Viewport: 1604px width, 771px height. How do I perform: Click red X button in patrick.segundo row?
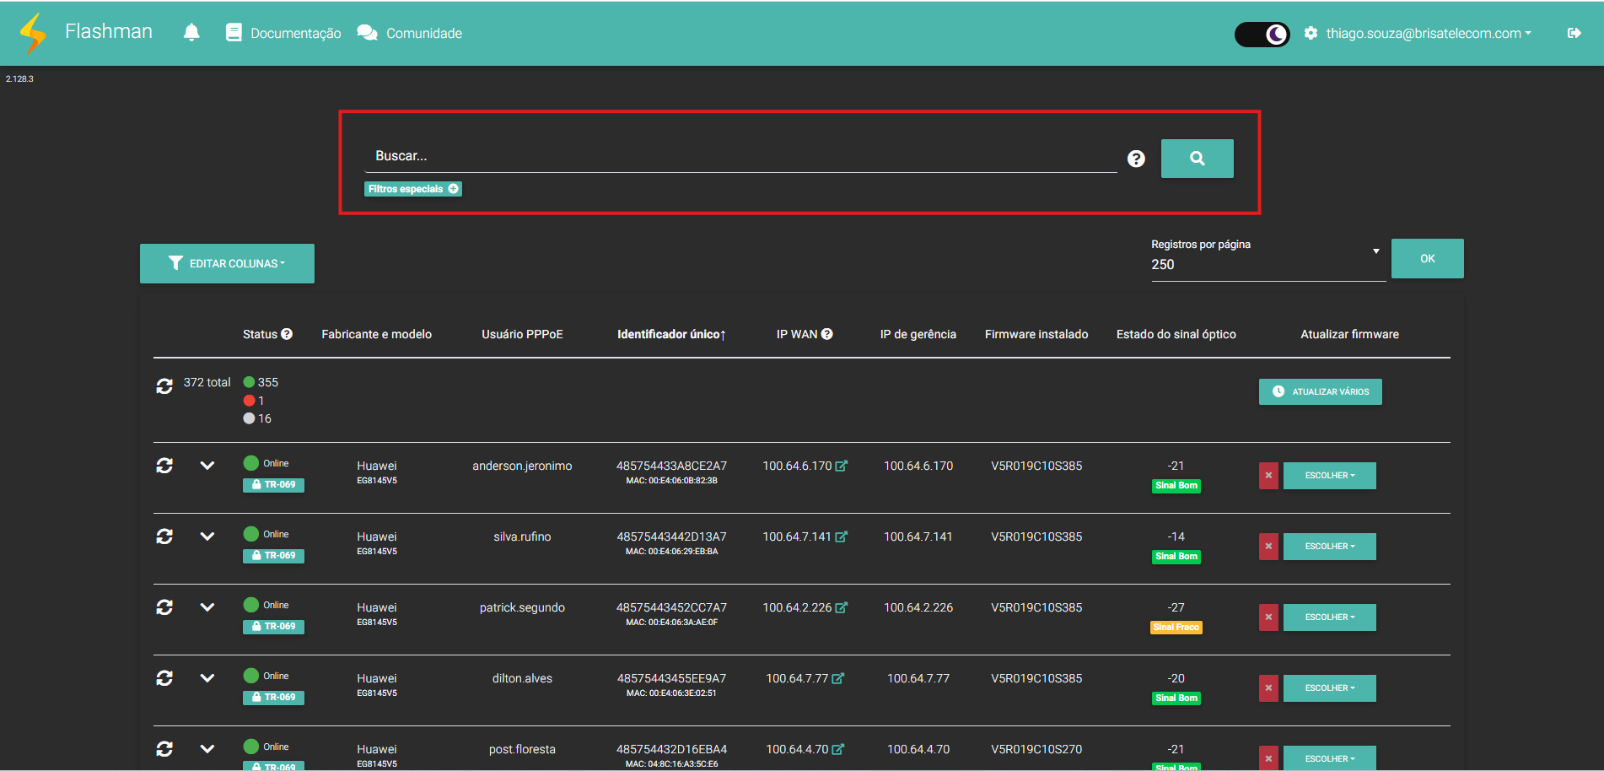click(x=1268, y=617)
